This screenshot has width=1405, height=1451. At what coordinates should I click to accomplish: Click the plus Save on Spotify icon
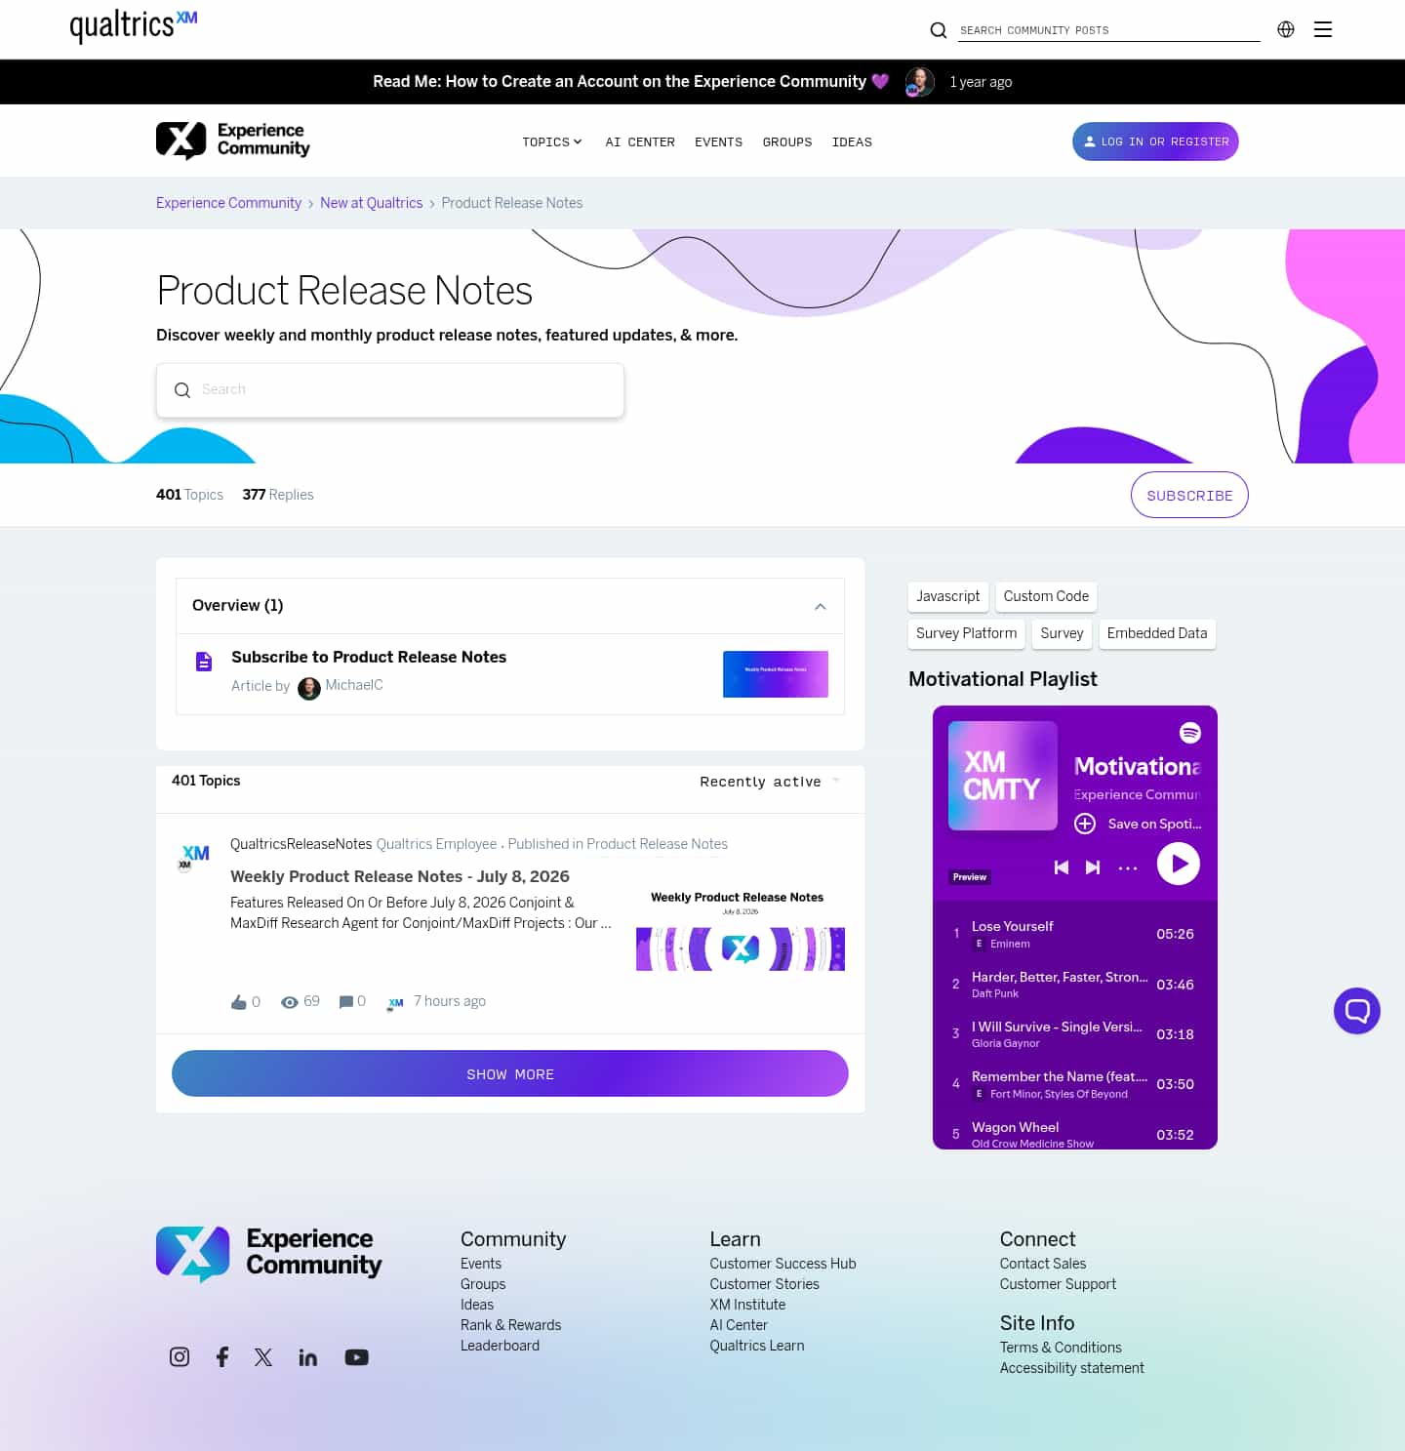pyautogui.click(x=1085, y=824)
